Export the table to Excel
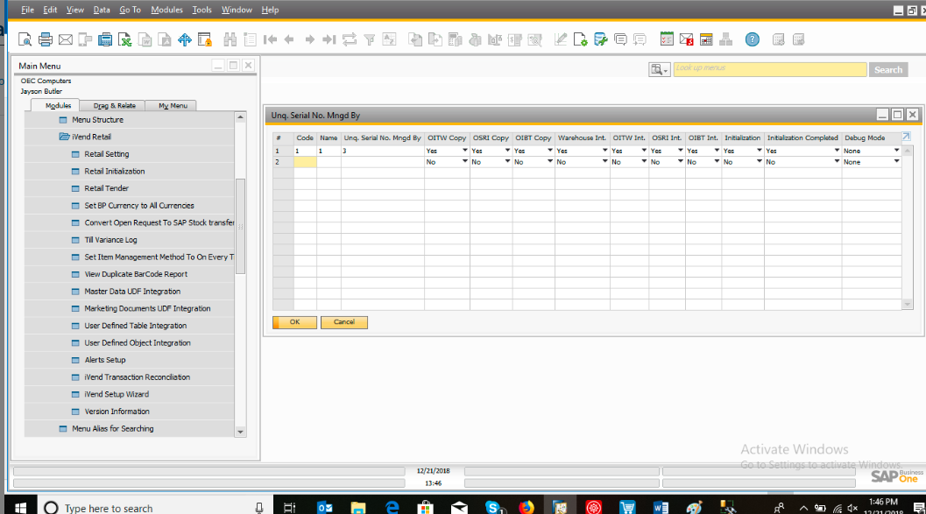 (x=124, y=39)
